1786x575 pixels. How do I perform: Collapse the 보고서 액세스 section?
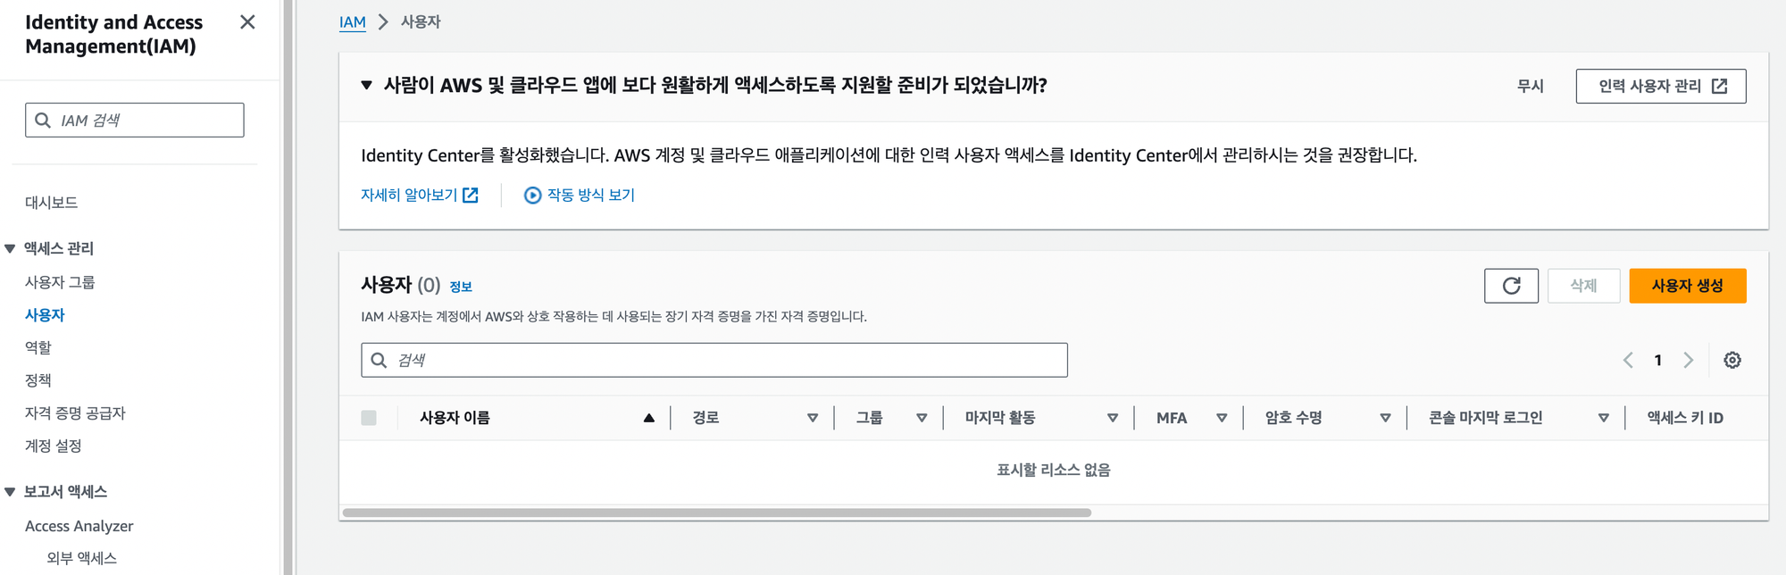click(10, 492)
